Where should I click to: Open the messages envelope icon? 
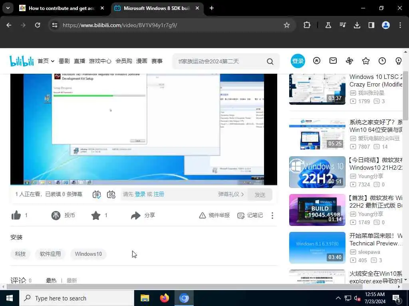333,61
